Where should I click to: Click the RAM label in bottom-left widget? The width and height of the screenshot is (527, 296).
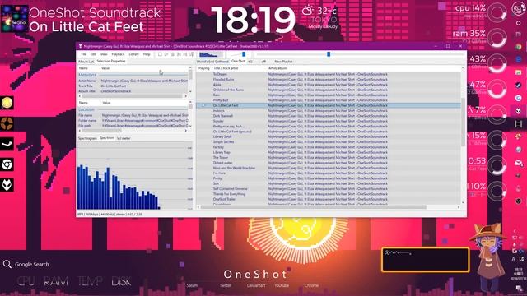pyautogui.click(x=56, y=281)
